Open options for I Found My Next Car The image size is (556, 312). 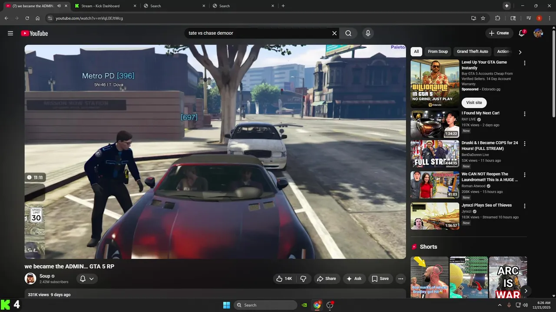(x=524, y=114)
